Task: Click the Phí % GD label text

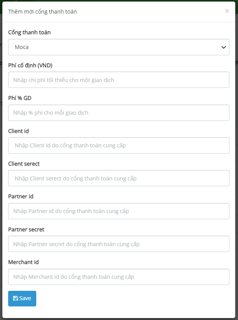Action: (x=20, y=98)
